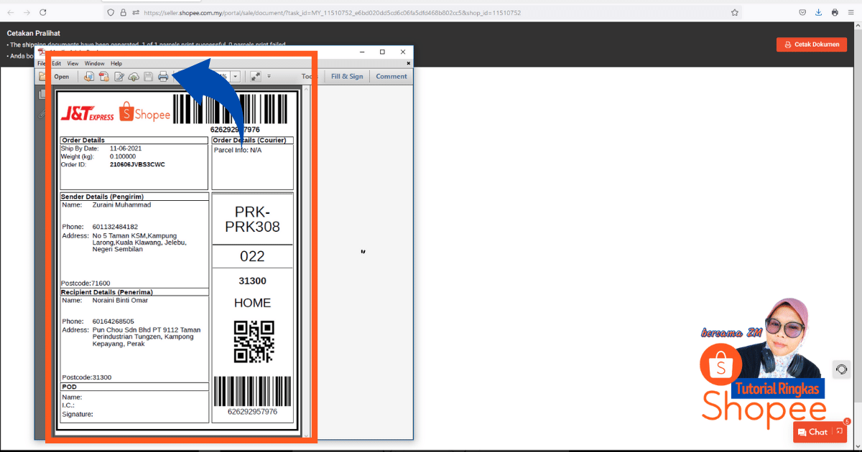Viewport: 862px width, 452px height.
Task: Go forward using browser forward arrow
Action: click(27, 13)
